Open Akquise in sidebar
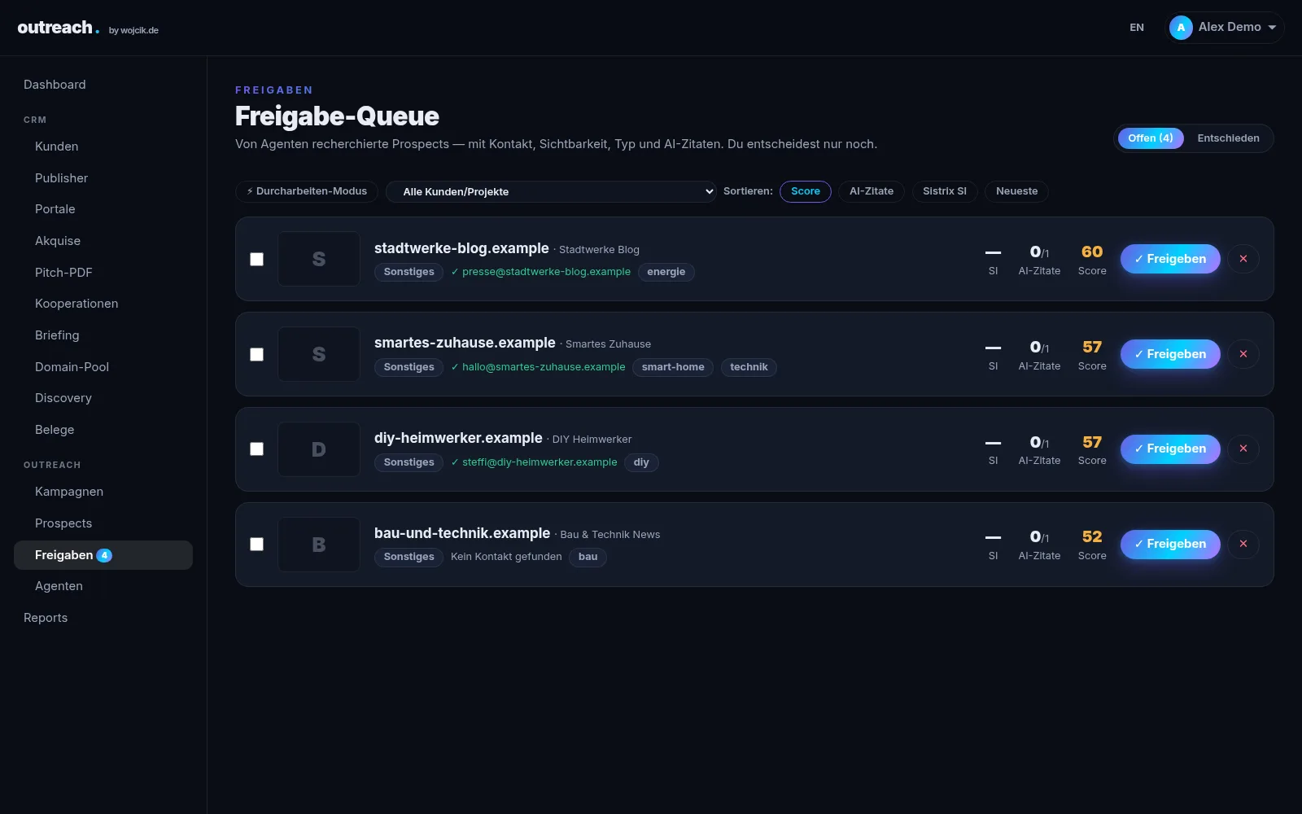Viewport: 1302px width, 814px height. click(x=103, y=241)
